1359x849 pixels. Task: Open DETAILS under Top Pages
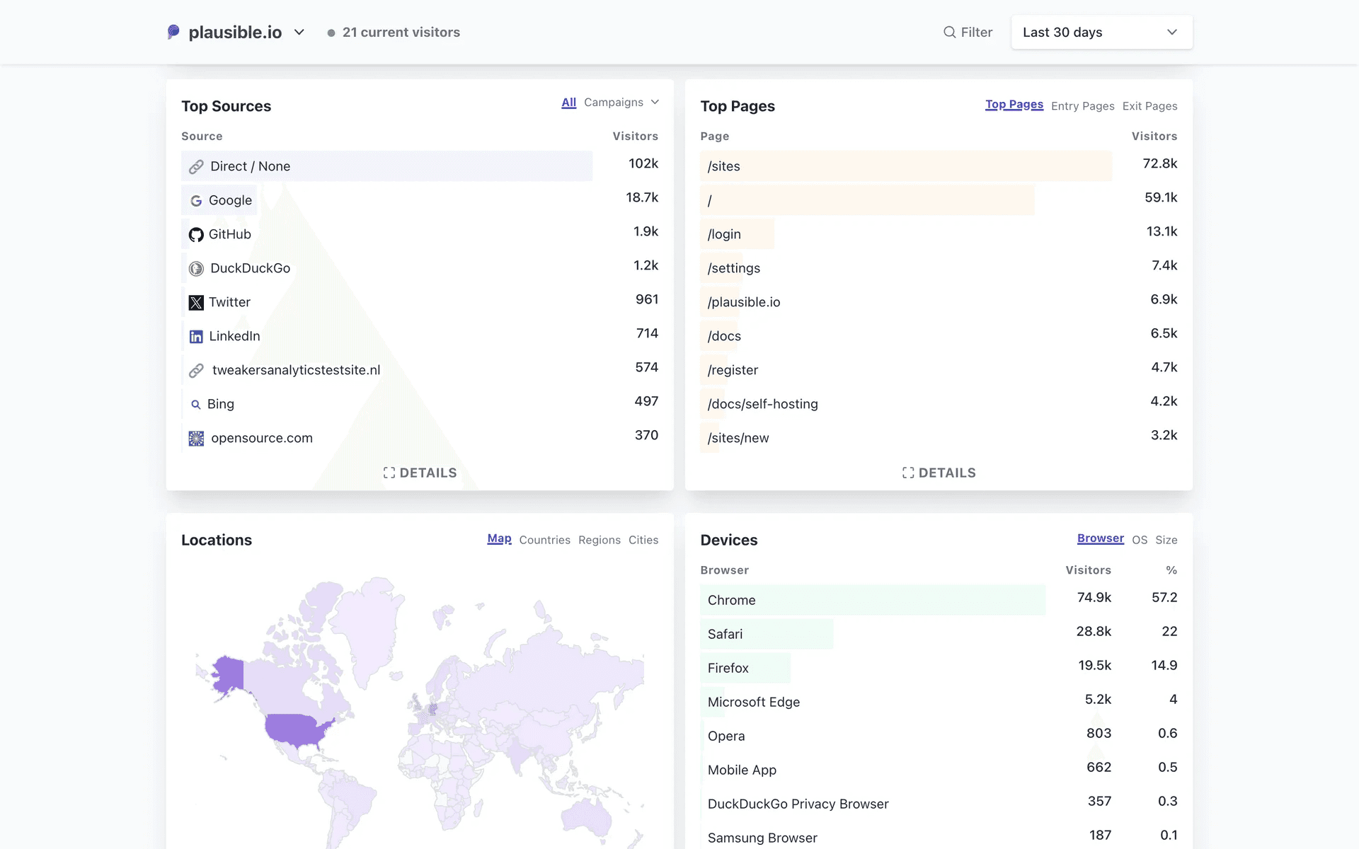coord(939,473)
